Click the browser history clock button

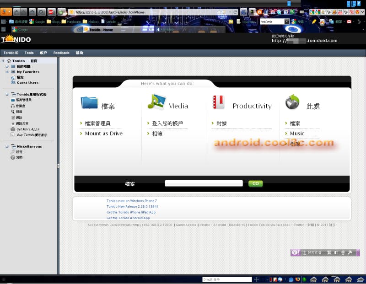pos(41,12)
